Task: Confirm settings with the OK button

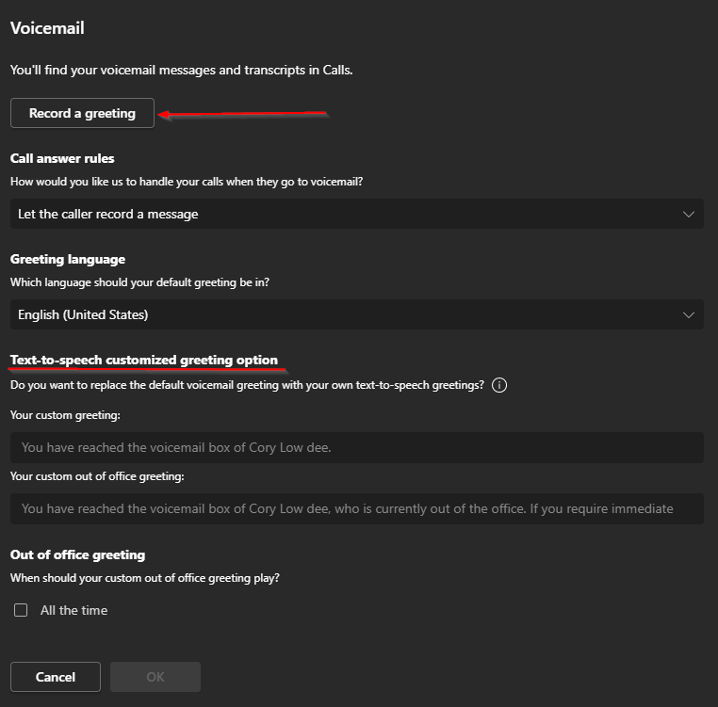Action: click(x=155, y=677)
